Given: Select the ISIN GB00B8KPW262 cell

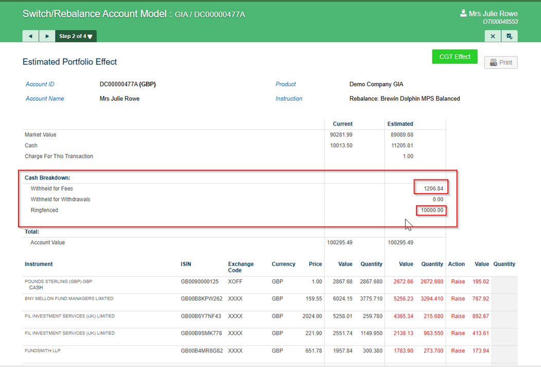Looking at the screenshot, I should click(x=199, y=298).
